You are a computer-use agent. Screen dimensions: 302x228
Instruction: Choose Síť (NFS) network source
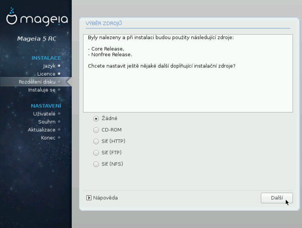point(96,164)
